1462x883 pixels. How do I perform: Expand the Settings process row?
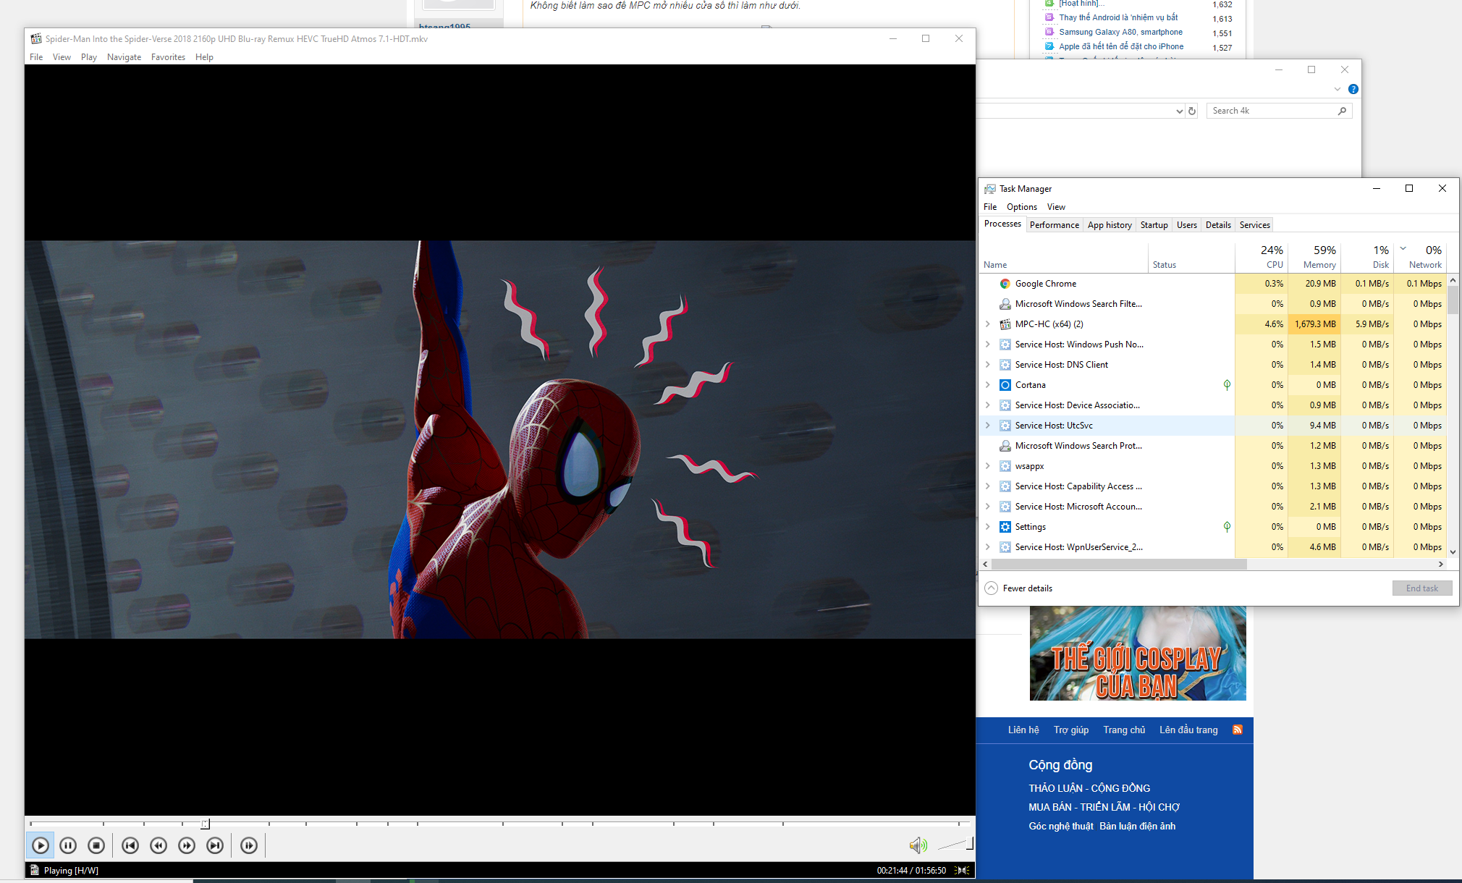click(x=987, y=527)
